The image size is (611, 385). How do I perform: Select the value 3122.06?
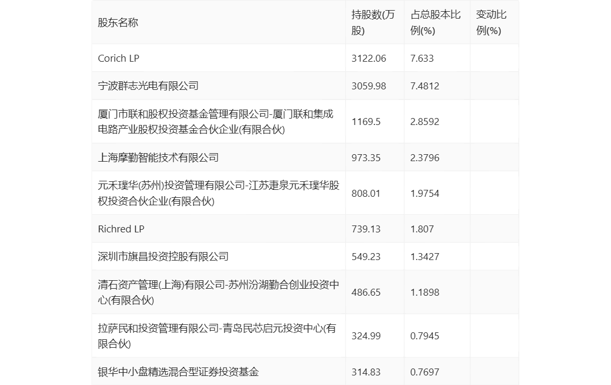coord(369,58)
